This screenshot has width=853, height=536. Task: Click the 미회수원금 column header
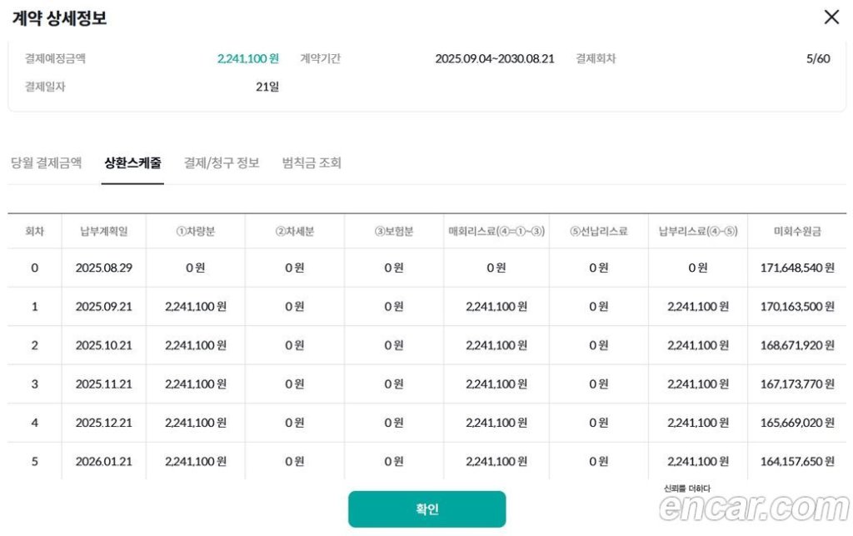pos(796,231)
